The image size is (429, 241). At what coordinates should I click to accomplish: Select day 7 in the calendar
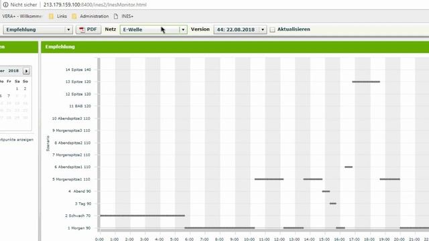[x=9, y=96]
